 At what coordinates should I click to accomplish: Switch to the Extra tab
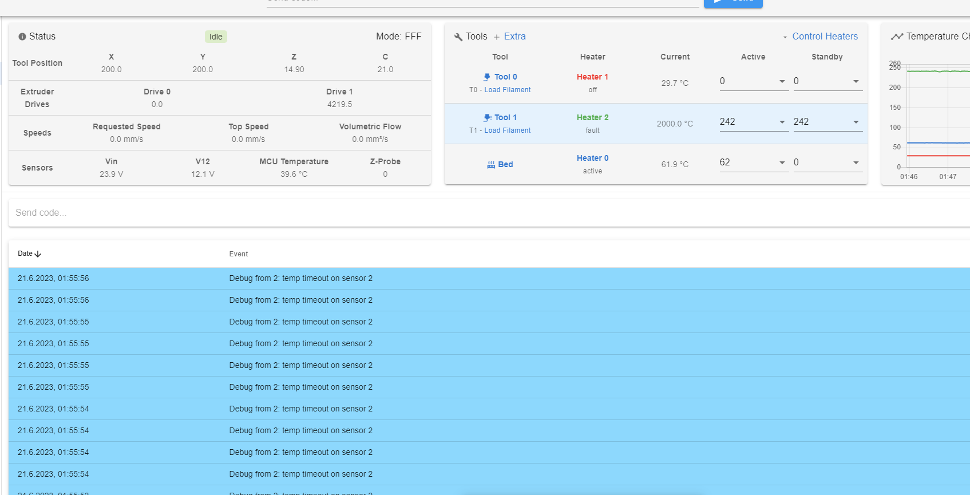tap(514, 37)
